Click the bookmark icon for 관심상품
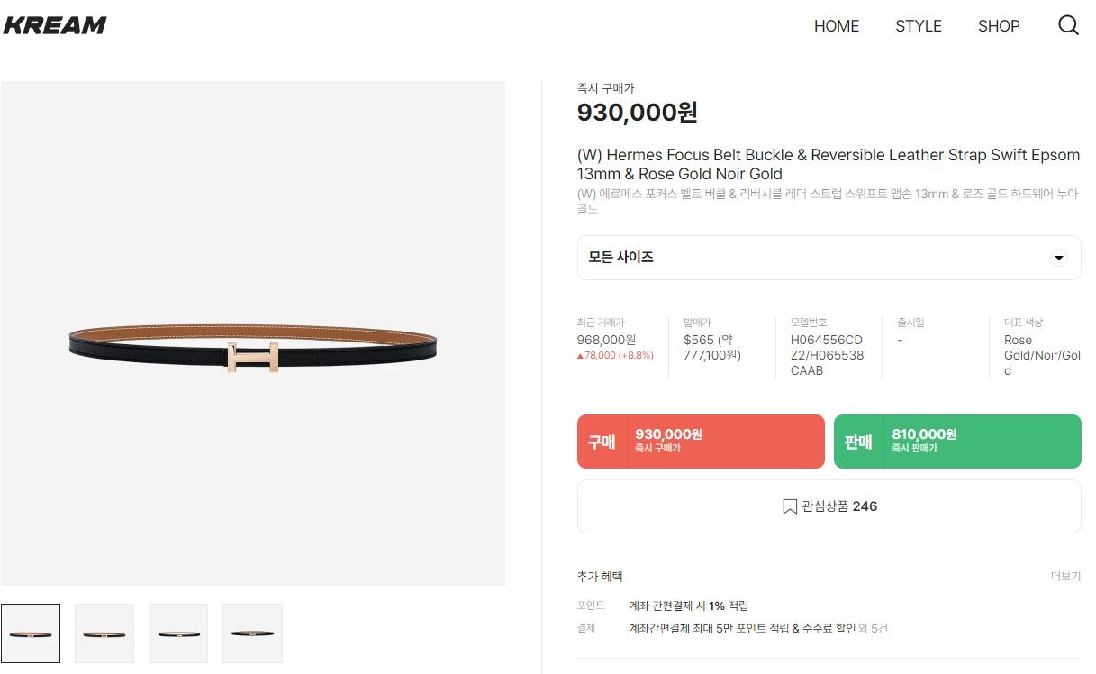This screenshot has width=1096, height=674. pos(790,506)
